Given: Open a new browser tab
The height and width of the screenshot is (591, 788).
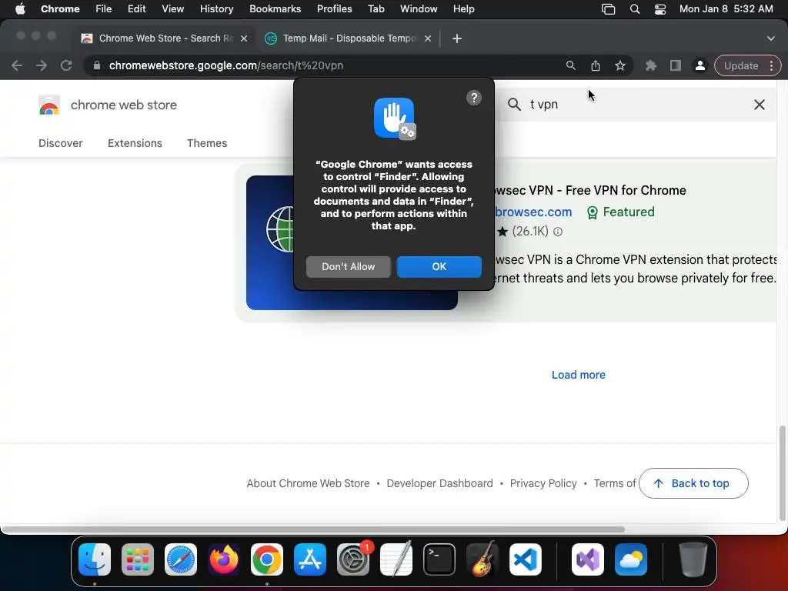Looking at the screenshot, I should coord(457,38).
